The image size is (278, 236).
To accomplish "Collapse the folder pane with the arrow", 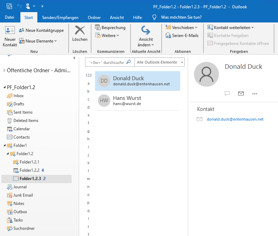I will coord(74,58).
